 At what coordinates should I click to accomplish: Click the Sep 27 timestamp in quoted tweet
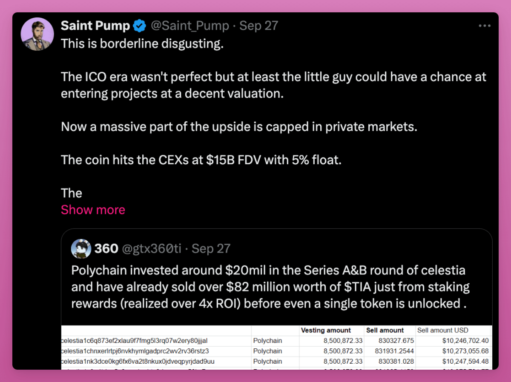click(x=211, y=249)
